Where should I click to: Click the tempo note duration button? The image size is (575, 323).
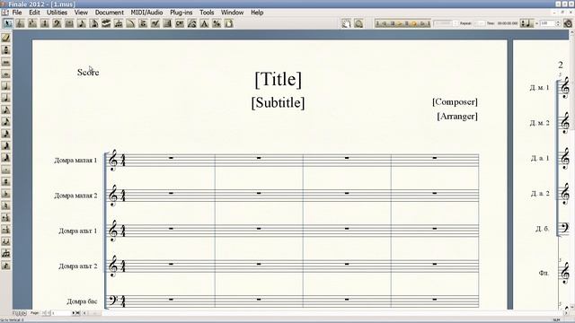click(x=526, y=23)
